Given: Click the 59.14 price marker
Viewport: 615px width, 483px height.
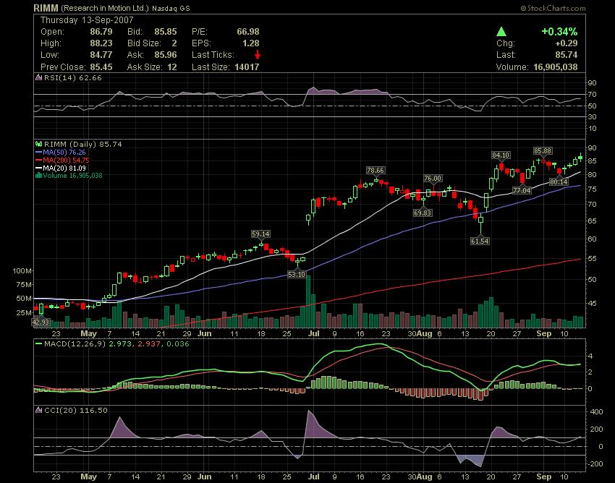Looking at the screenshot, I should click(x=260, y=234).
